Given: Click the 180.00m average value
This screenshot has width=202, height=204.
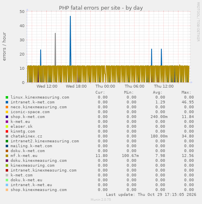Looking at the screenshot, I should click(x=159, y=136).
